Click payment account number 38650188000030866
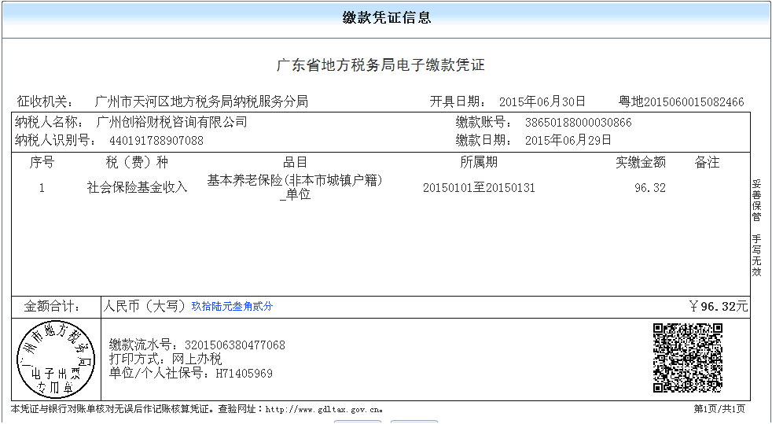The width and height of the screenshot is (772, 424). point(578,123)
